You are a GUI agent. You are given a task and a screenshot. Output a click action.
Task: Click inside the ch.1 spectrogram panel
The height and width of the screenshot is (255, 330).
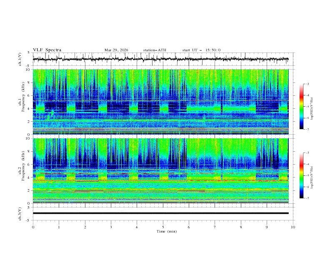pyautogui.click(x=160, y=102)
